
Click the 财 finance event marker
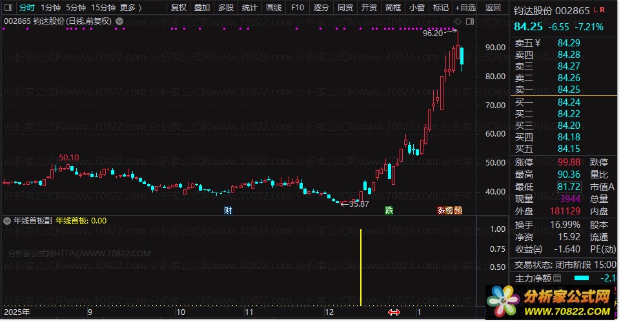(x=228, y=210)
